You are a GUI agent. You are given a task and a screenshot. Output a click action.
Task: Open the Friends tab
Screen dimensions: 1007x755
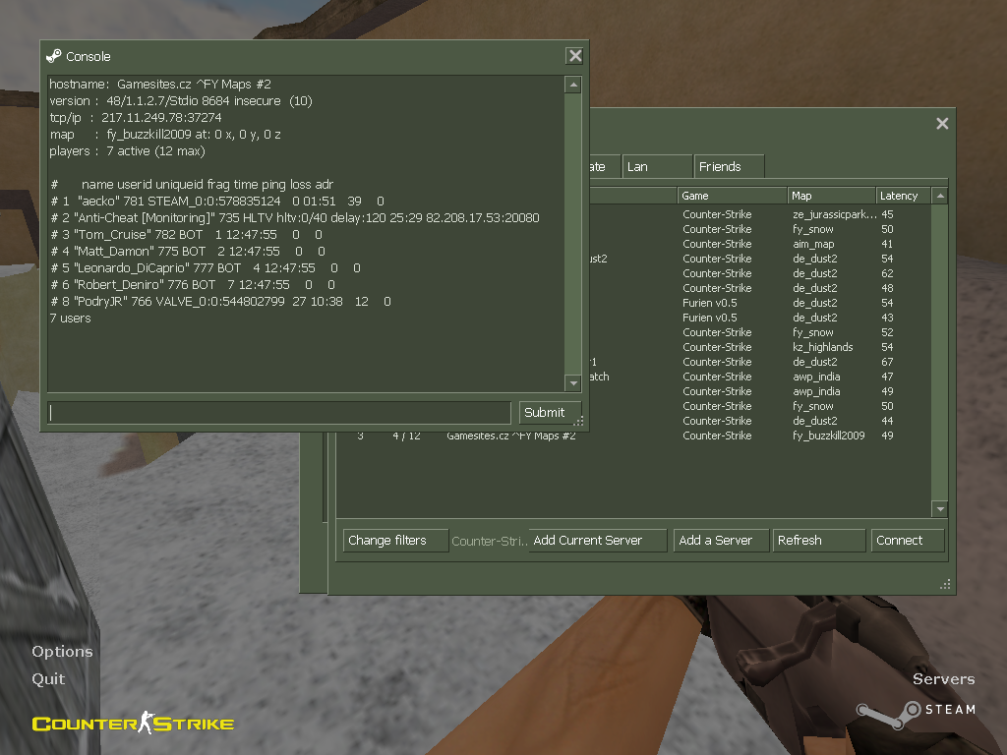tap(729, 167)
